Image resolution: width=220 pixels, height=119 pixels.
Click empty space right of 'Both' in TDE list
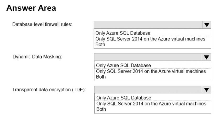(157, 109)
